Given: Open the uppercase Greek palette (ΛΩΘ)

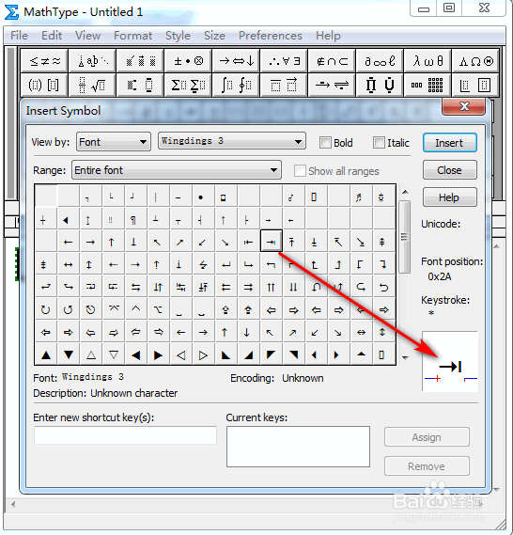Looking at the screenshot, I should [x=475, y=61].
